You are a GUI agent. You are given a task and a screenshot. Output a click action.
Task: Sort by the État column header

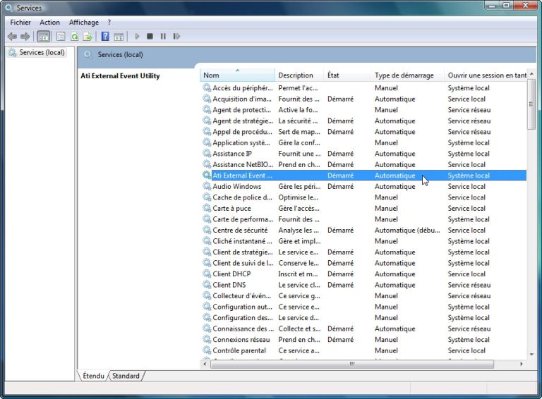pos(348,75)
